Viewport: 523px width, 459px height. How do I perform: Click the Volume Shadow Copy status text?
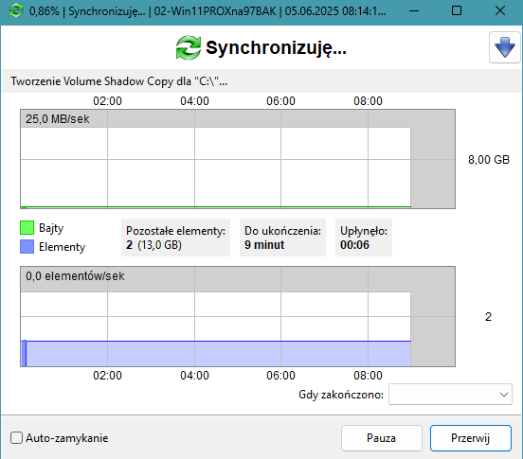tap(118, 81)
